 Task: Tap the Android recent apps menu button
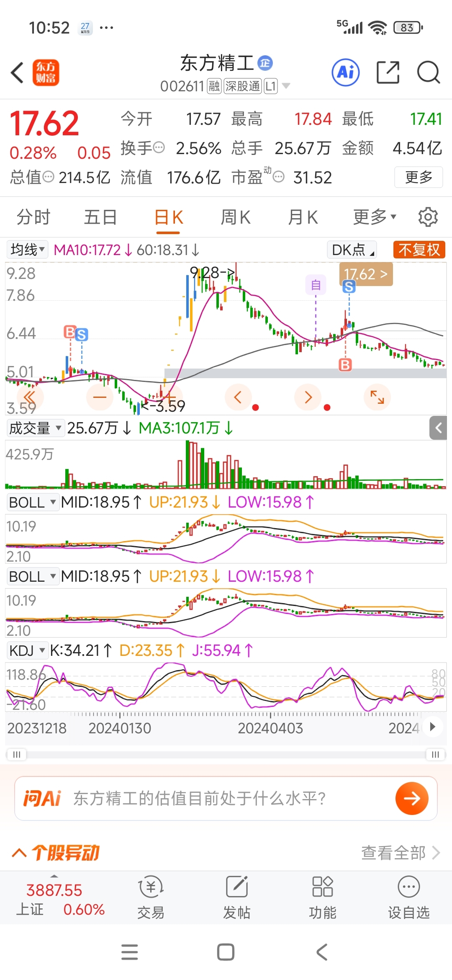pos(130,952)
